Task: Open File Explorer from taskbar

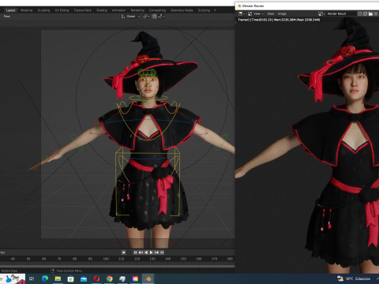Action: click(x=58, y=278)
